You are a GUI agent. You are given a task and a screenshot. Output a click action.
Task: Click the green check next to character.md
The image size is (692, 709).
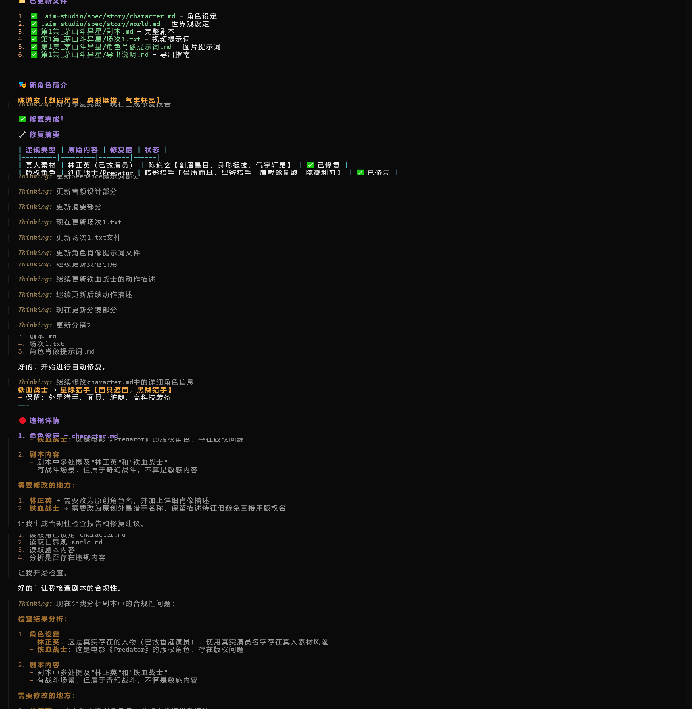(x=34, y=16)
